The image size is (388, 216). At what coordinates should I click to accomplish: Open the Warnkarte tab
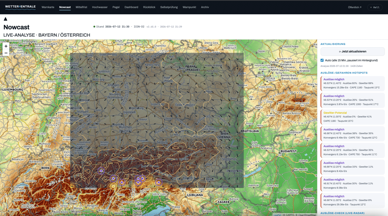(48, 7)
